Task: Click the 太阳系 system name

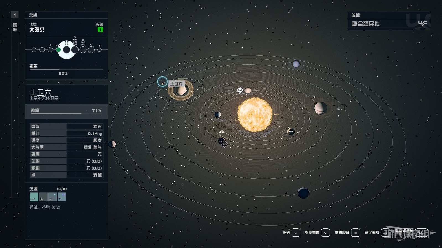Action: point(37,30)
